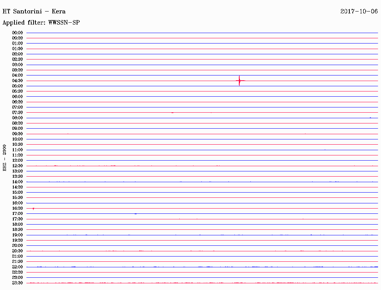
Task: Select the 10:00 time label
Action: 17,139
